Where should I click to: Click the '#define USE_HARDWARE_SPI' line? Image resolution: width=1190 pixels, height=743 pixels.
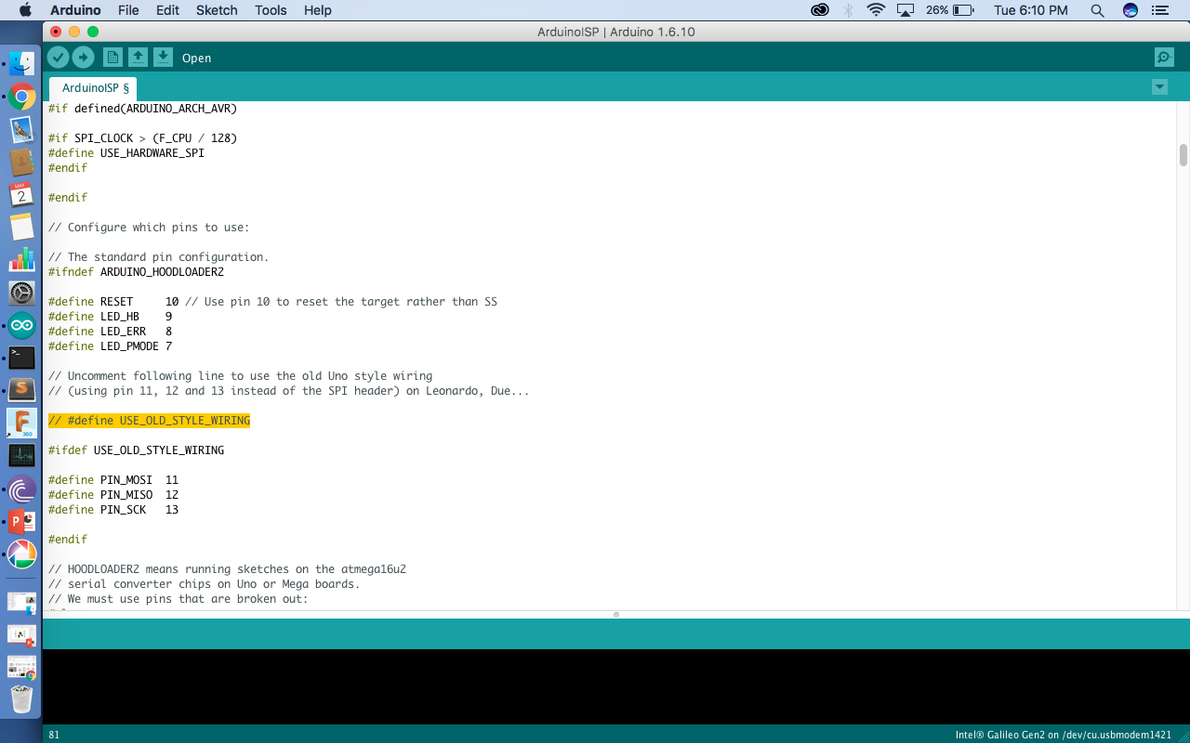[126, 153]
